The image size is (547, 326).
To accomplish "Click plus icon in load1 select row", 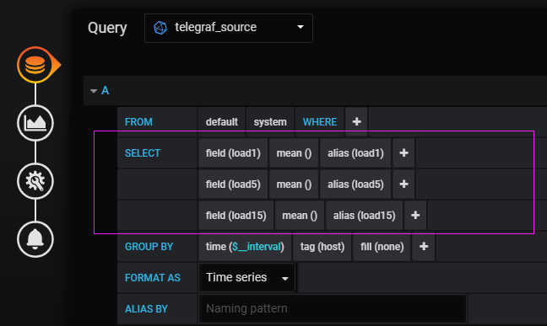I will [x=403, y=153].
